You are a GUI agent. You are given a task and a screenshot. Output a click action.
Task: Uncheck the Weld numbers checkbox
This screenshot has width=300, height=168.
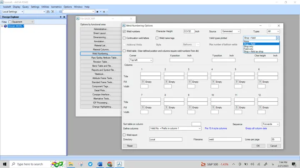click(124, 31)
